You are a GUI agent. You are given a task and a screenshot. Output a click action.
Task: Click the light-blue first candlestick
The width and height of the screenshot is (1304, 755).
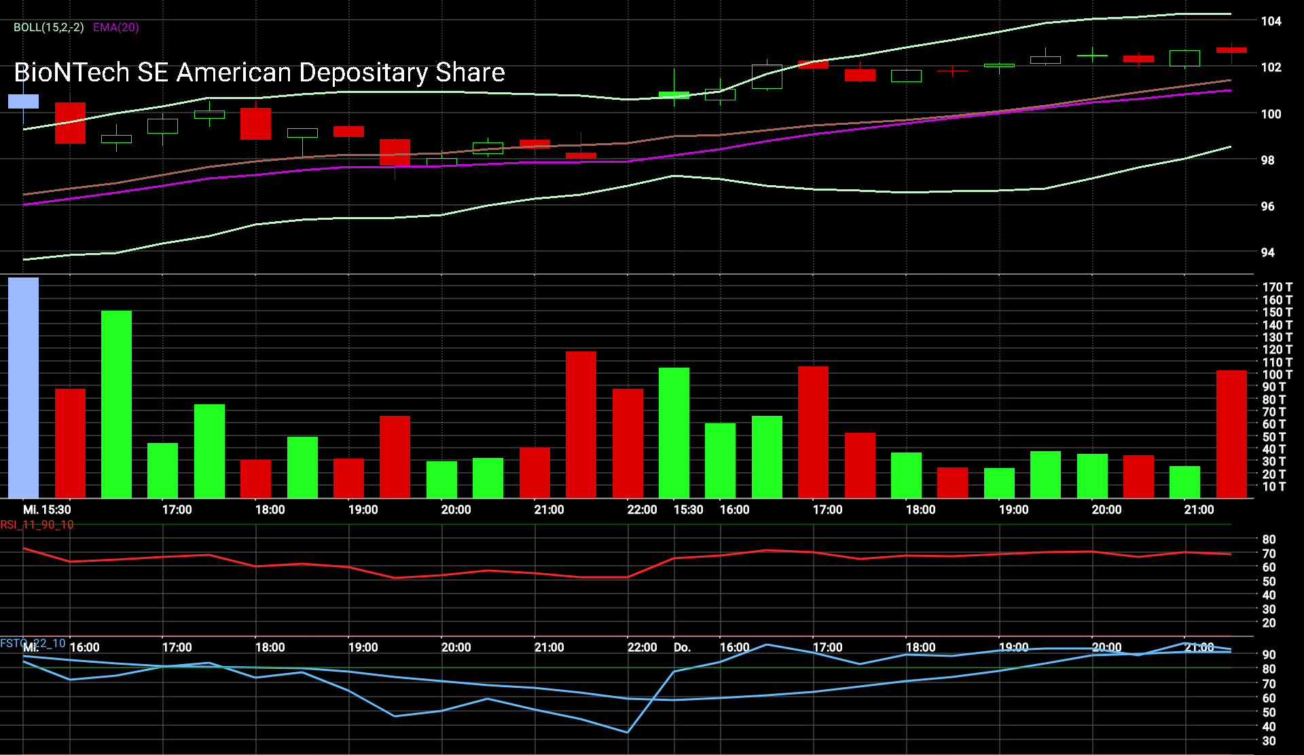23,102
